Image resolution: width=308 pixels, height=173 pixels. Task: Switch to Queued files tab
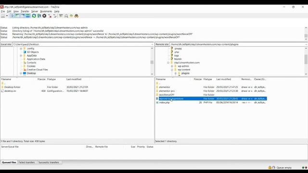click(9, 162)
